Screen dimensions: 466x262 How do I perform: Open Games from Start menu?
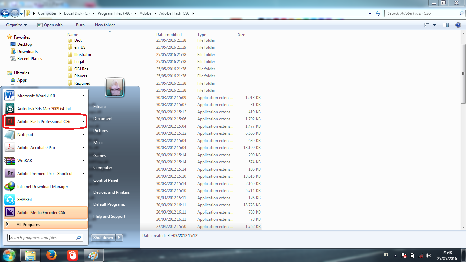click(x=100, y=156)
